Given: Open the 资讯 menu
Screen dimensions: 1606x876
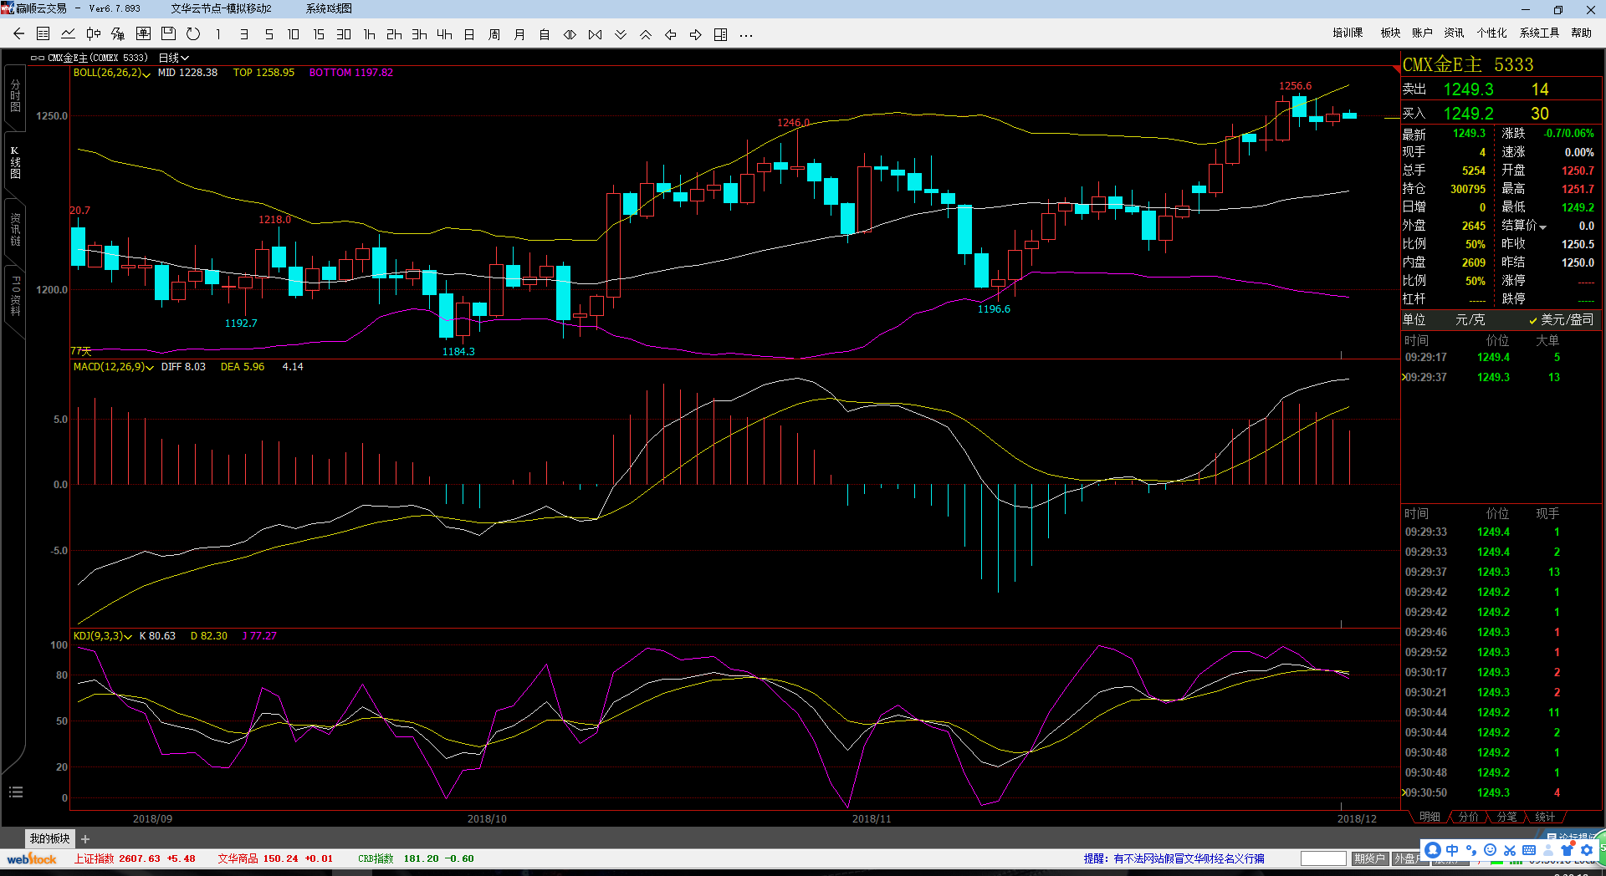Looking at the screenshot, I should (1454, 33).
